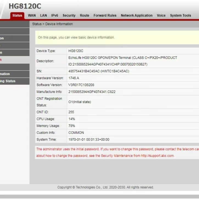Open the Status tab
The width and height of the screenshot is (199, 199).
tap(17, 16)
